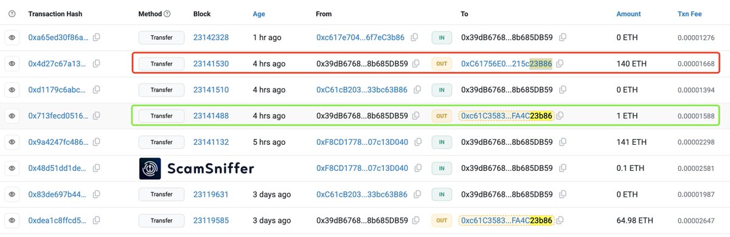Open quick view eye for 0x48d51dd1de transaction
Screen dimensions: 730x237
(11, 168)
